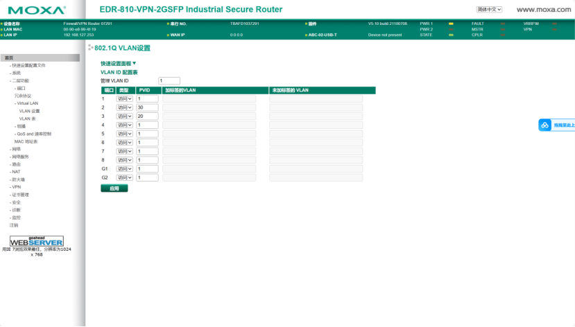Open port 8 type dropdown
This screenshot has width=575, height=327.
[125, 161]
